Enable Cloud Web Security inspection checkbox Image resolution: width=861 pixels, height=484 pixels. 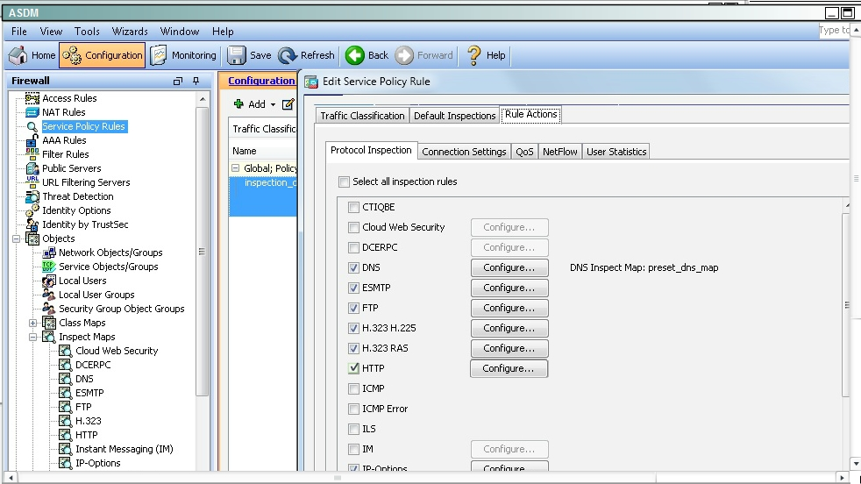point(353,227)
